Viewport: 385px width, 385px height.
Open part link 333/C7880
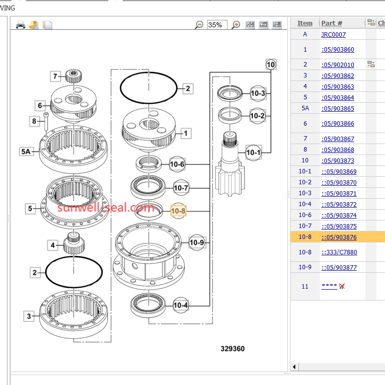click(339, 252)
